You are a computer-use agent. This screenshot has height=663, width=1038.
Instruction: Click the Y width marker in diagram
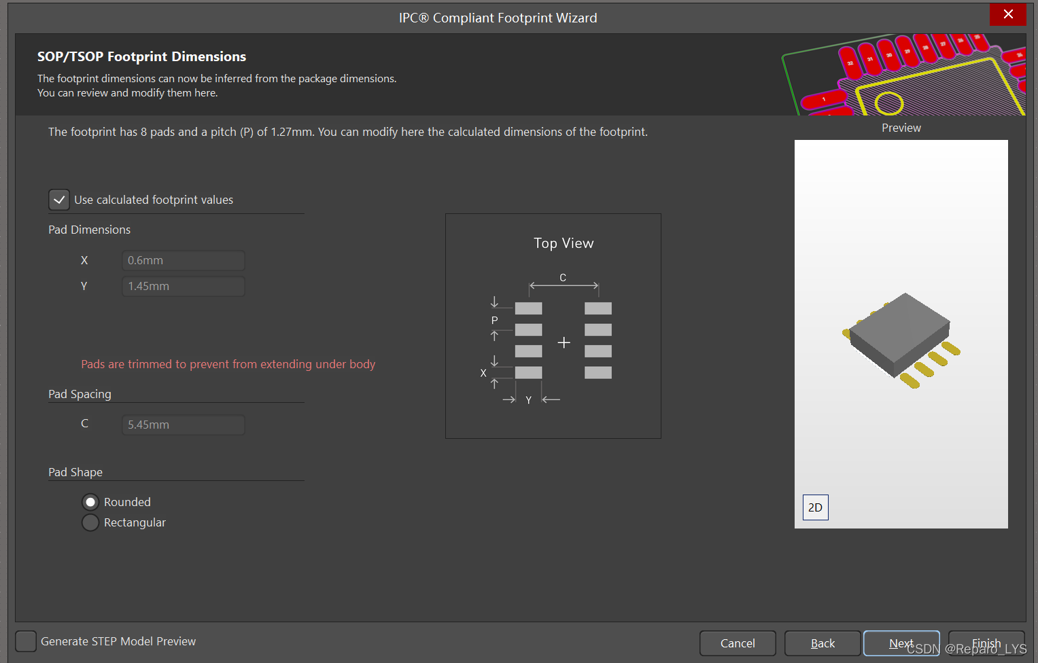point(528,400)
